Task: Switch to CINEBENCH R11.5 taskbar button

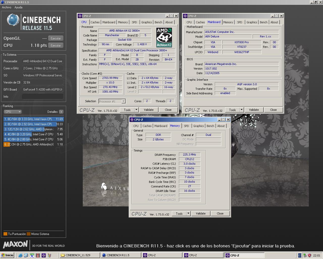Action: pos(121,255)
